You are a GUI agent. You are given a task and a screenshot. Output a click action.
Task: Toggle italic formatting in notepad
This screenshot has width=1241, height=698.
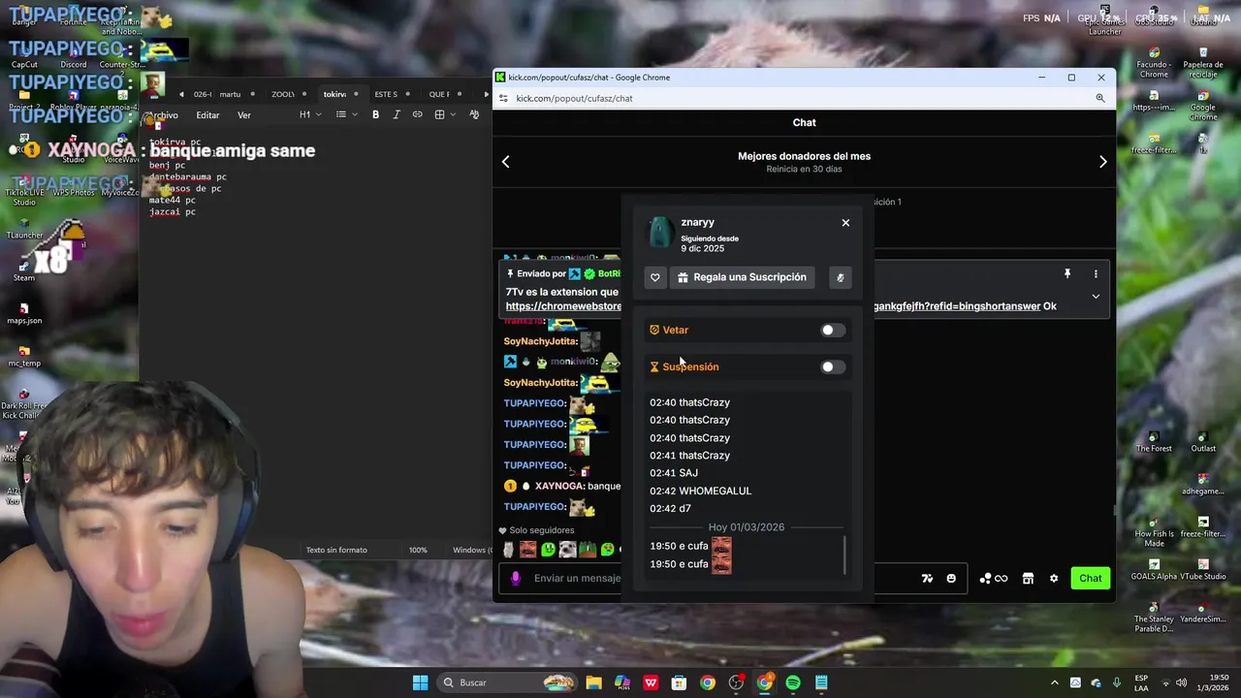(397, 115)
